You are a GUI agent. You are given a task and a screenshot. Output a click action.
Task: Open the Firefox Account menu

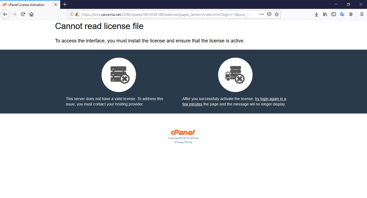click(351, 14)
